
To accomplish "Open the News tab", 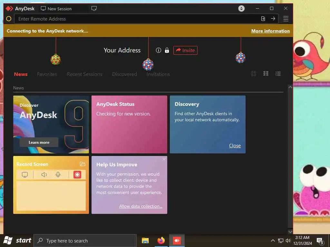I will click(x=21, y=74).
